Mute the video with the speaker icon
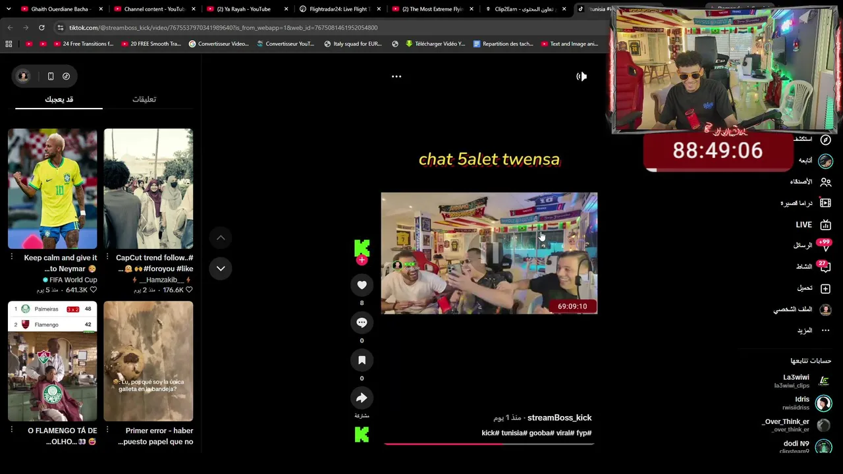843x474 pixels. point(582,76)
